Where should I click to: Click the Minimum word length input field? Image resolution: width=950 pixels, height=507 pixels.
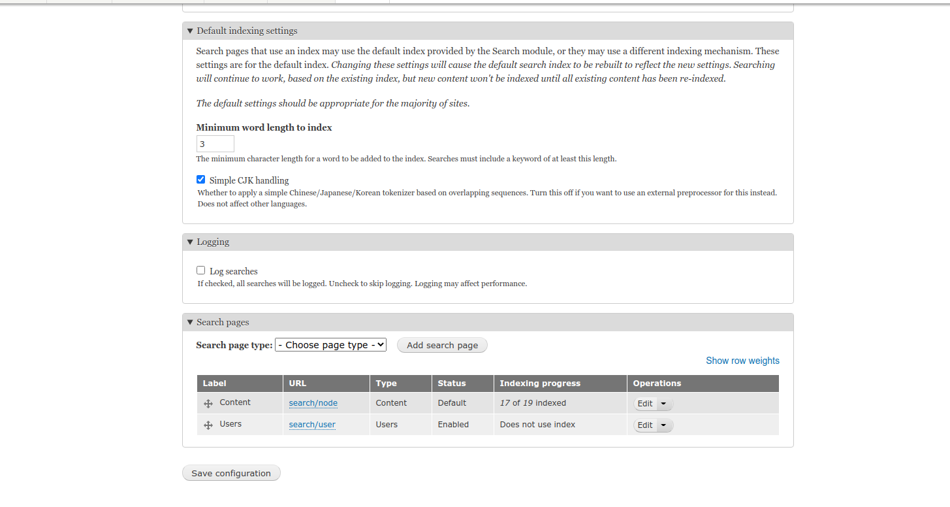coord(215,143)
